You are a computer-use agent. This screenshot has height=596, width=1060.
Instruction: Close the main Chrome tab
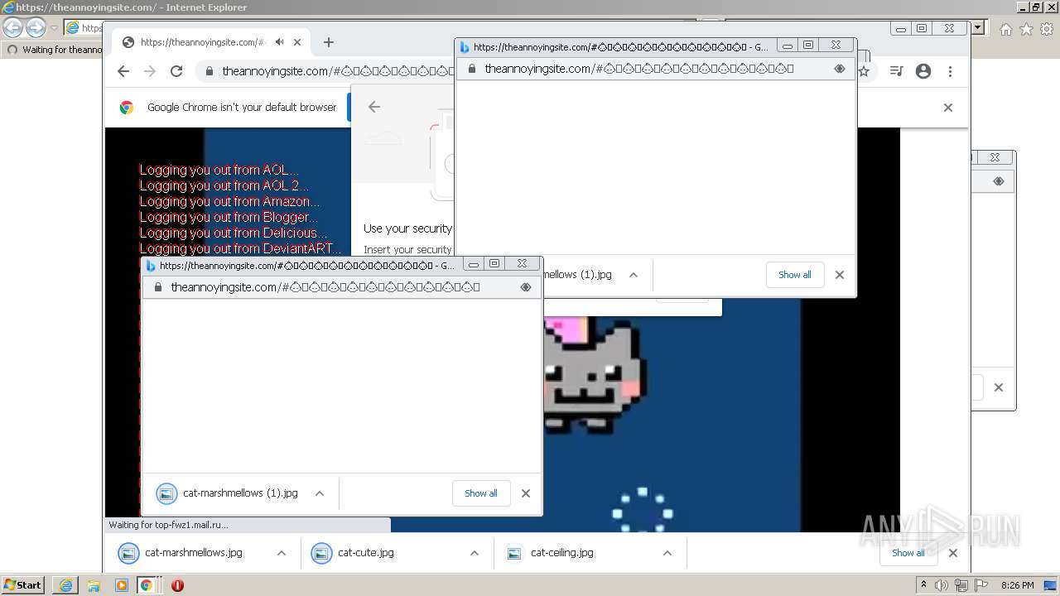pyautogui.click(x=297, y=42)
